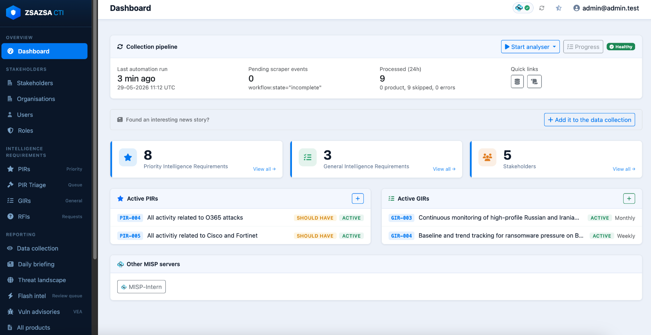Click All activity related to O365 attacks
Viewport: 651px width, 335px height.
(195, 218)
